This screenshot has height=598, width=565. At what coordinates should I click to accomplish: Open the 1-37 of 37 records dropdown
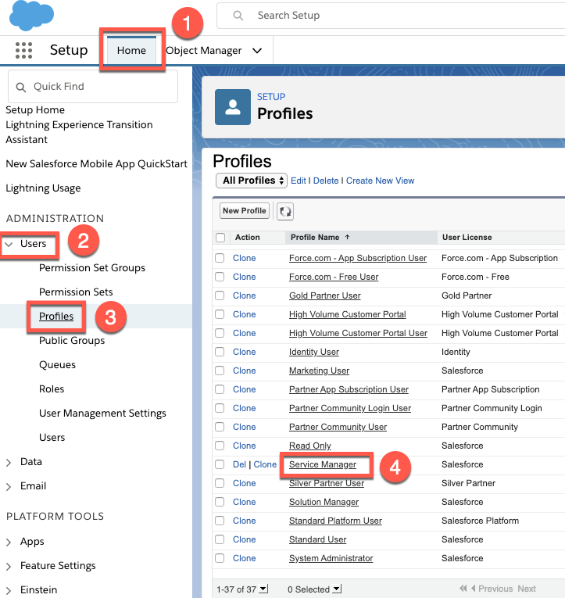point(263,589)
